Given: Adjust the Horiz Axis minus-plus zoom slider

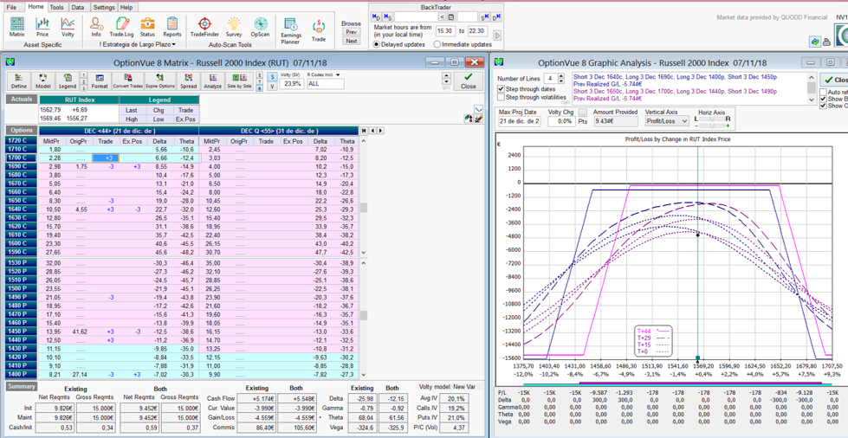Looking at the screenshot, I should click(x=712, y=126).
